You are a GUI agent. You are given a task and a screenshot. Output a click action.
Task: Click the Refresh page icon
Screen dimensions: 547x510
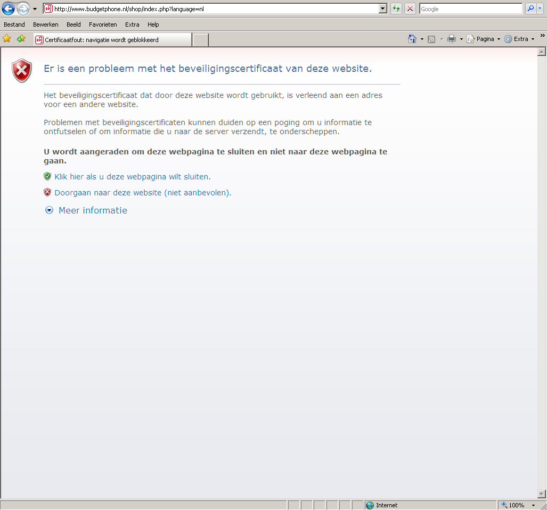(x=396, y=9)
